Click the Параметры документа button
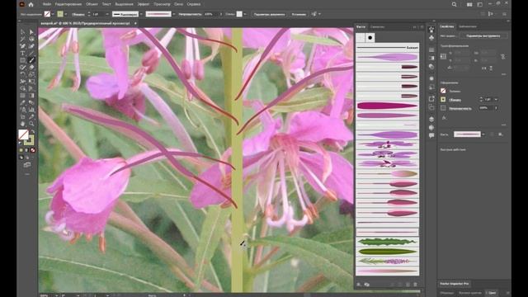Screen dimensions: 528x297 click(269, 14)
